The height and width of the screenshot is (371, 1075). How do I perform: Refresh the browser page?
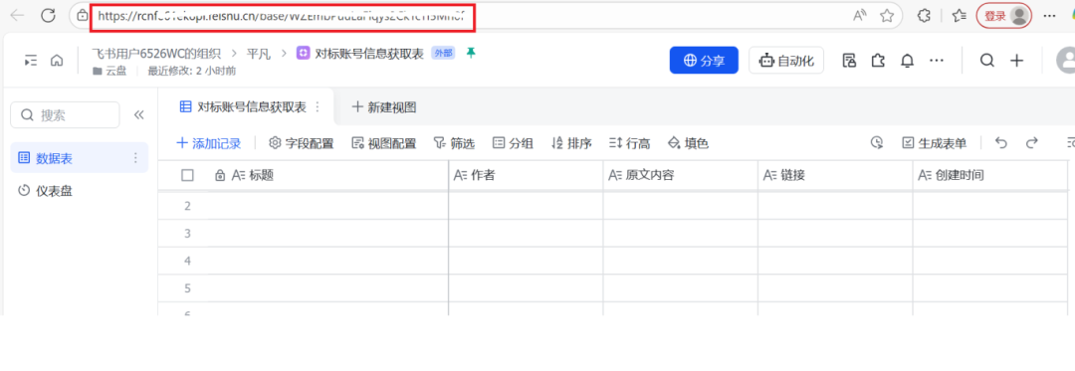pyautogui.click(x=48, y=16)
